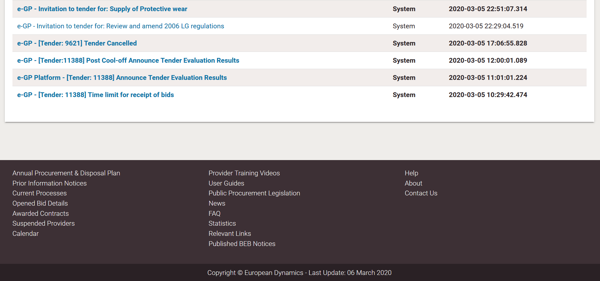Visit the FAQ page
The image size is (600, 281).
[x=214, y=214]
